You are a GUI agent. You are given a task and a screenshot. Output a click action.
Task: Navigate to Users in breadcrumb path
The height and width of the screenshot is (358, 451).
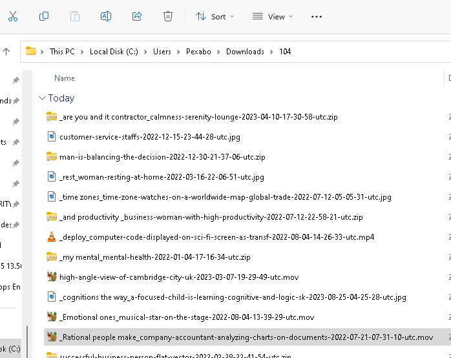(x=162, y=52)
